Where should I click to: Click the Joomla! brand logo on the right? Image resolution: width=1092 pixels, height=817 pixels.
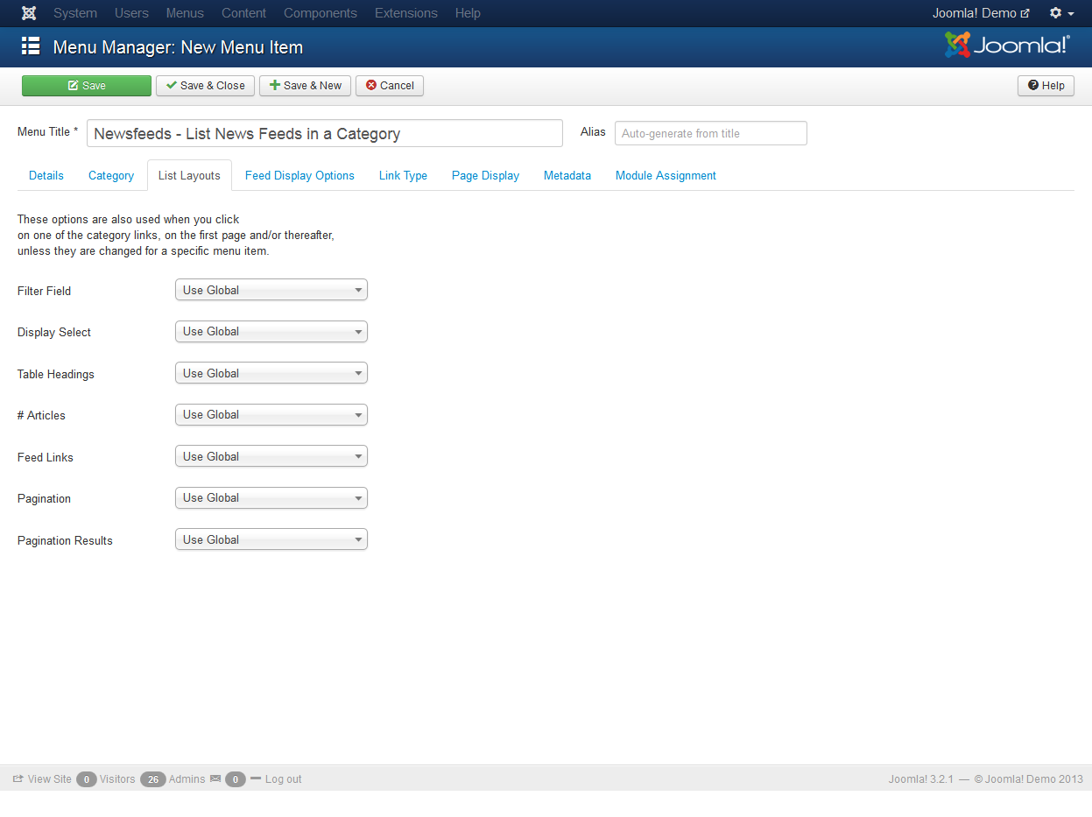1007,46
